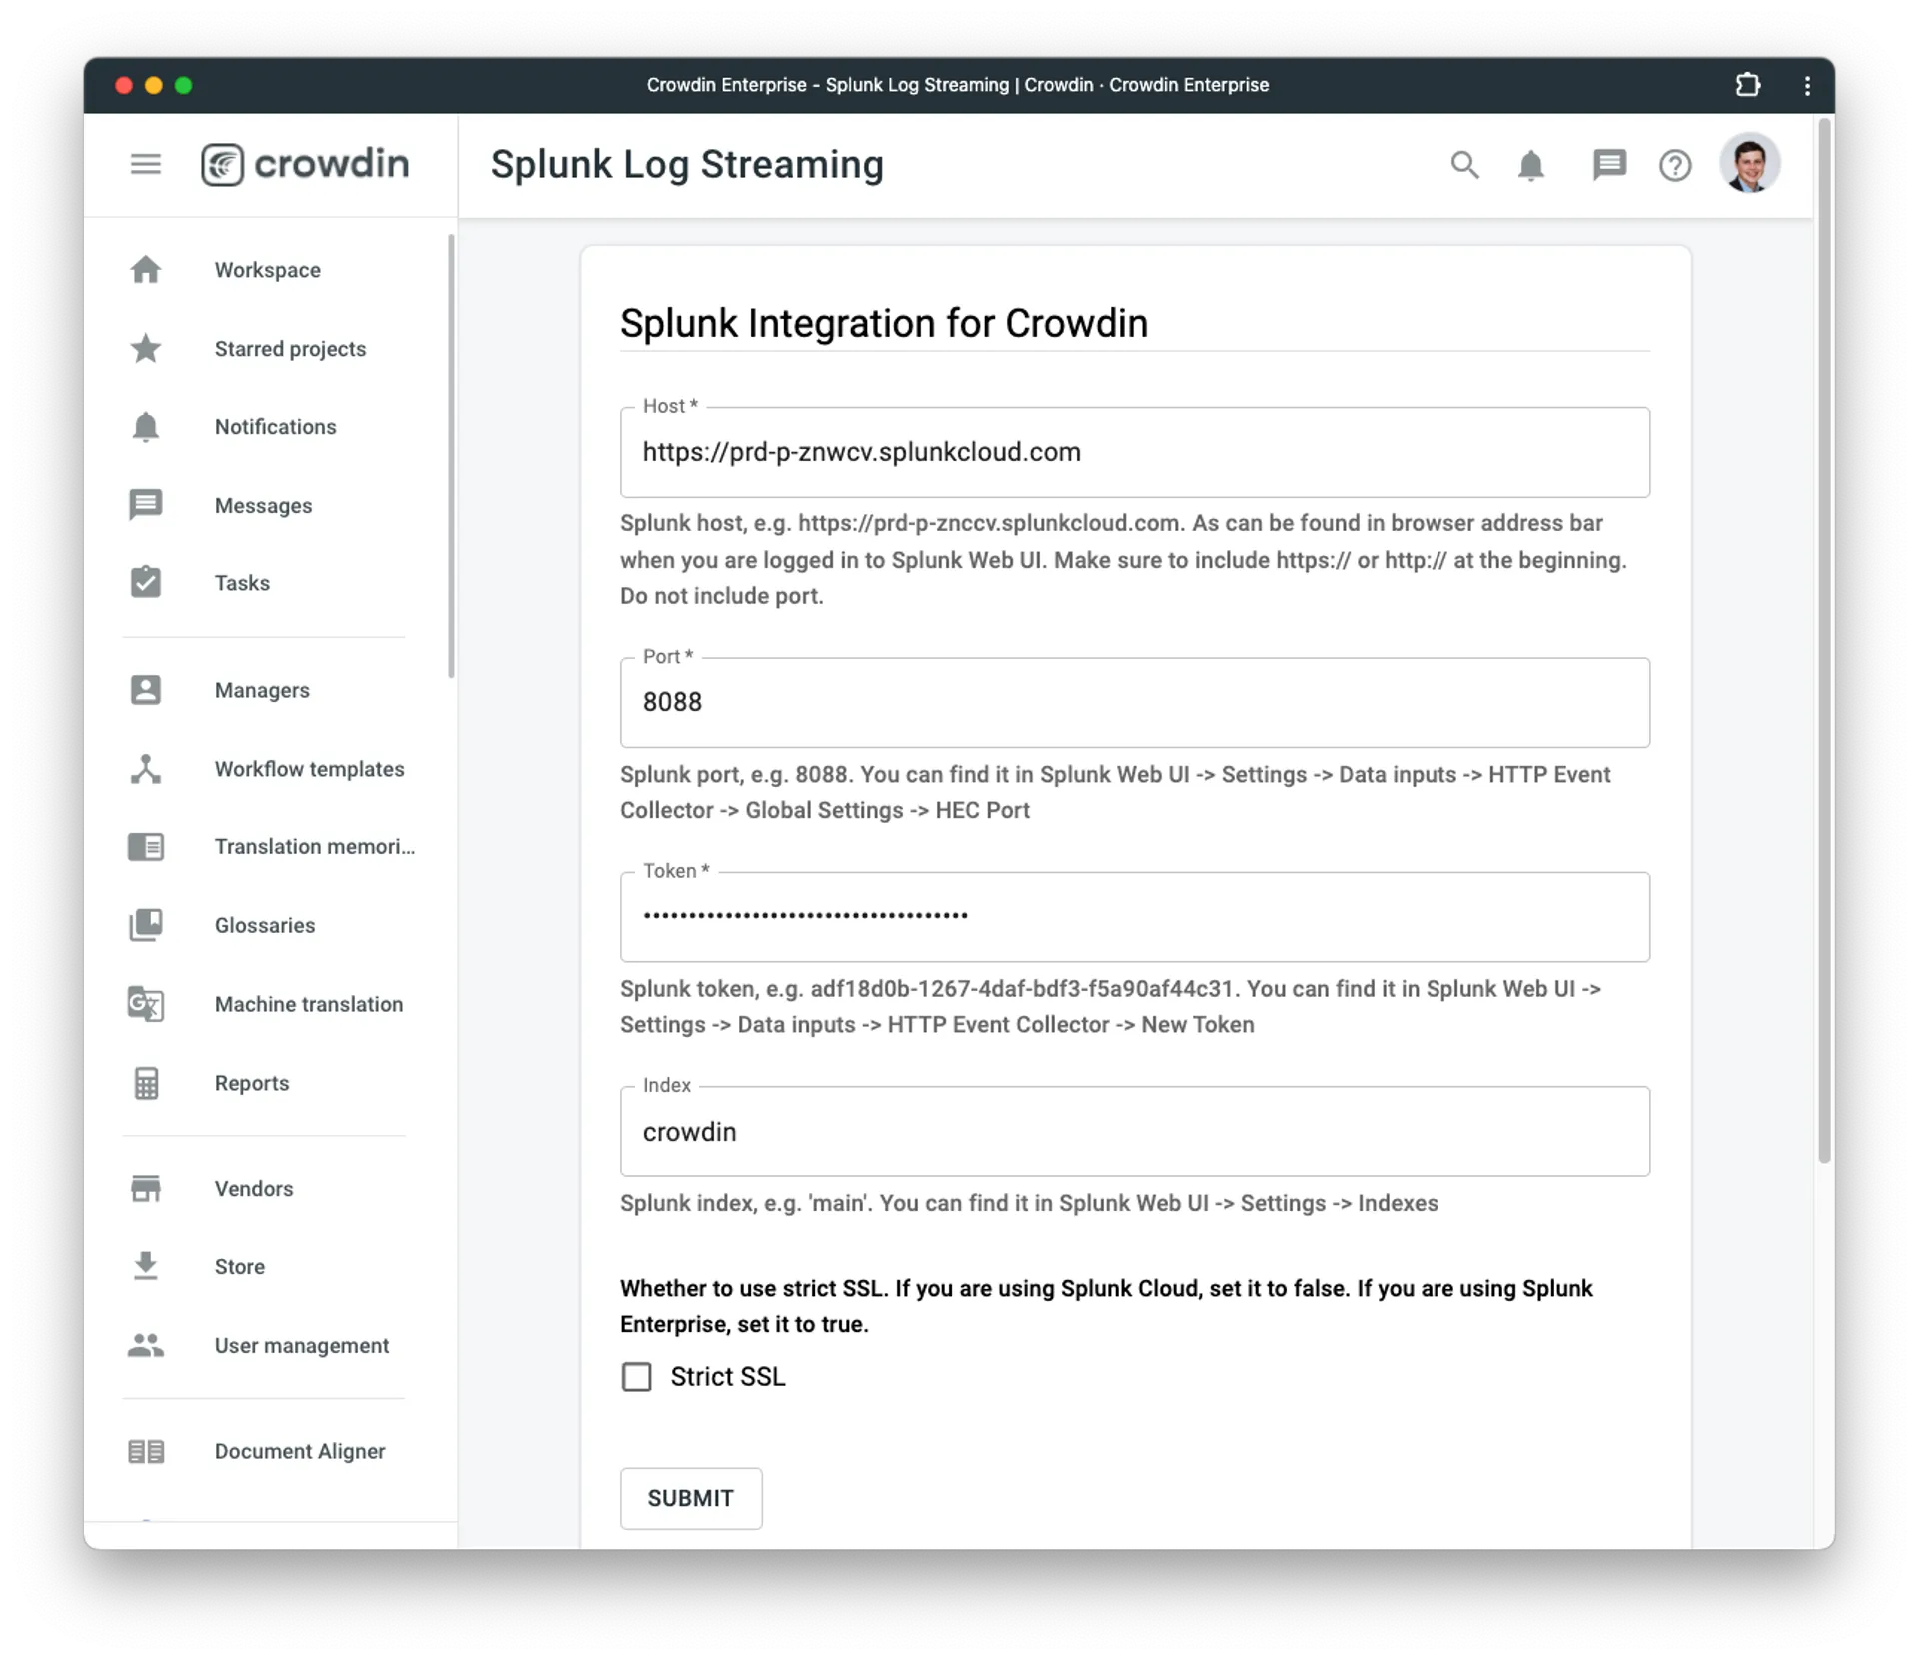
Task: Click the Index input field
Action: point(1134,1131)
